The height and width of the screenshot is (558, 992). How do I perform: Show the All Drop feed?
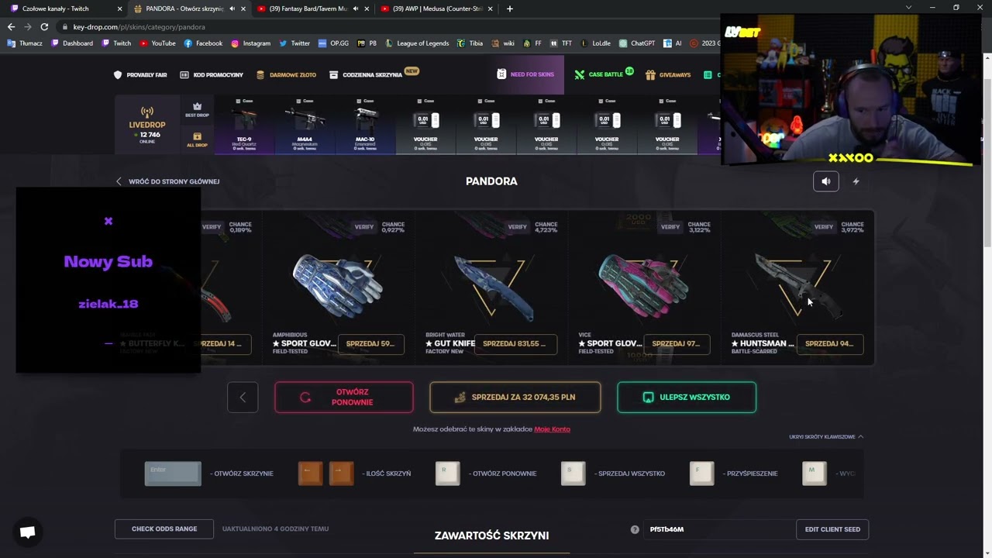tap(197, 139)
